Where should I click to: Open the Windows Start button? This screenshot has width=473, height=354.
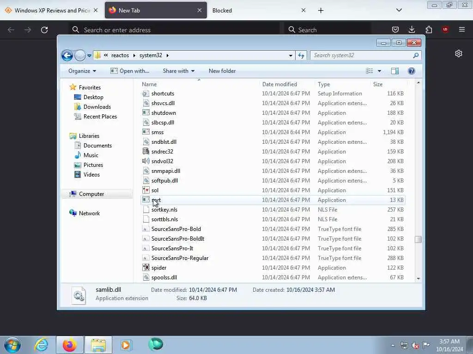(x=12, y=345)
